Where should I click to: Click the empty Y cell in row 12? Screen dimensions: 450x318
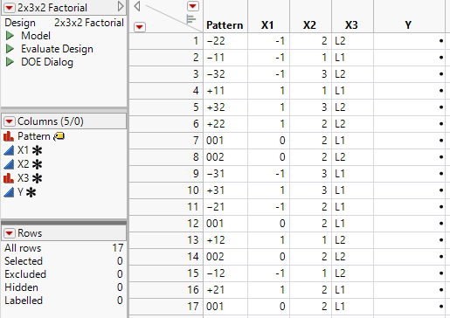(410, 224)
